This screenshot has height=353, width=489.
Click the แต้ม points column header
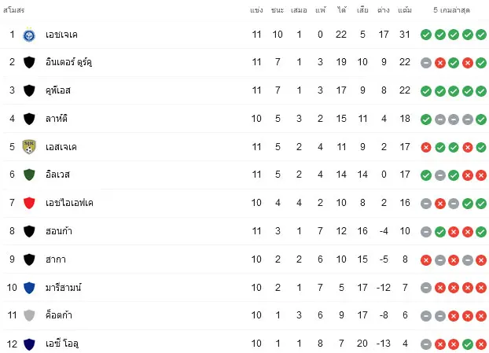(x=405, y=10)
